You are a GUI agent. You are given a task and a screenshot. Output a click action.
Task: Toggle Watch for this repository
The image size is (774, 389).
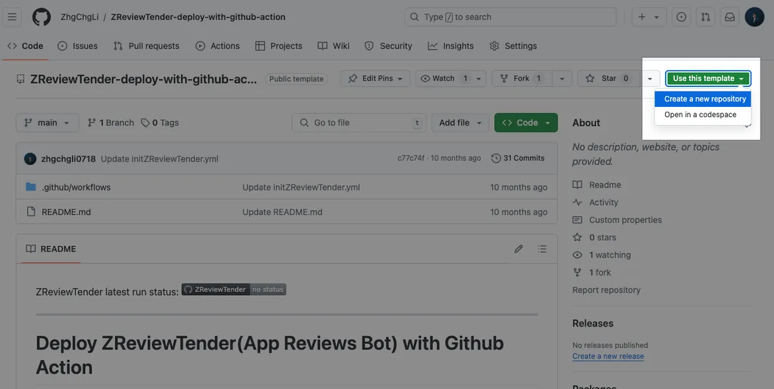tap(442, 78)
